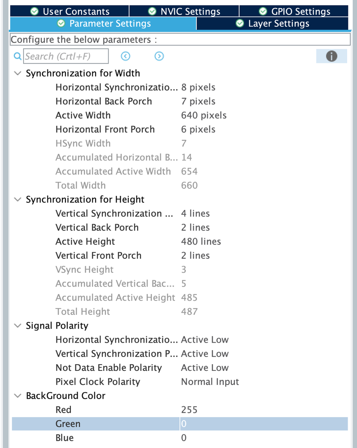Switch to the Layer Settings tab

(272, 23)
